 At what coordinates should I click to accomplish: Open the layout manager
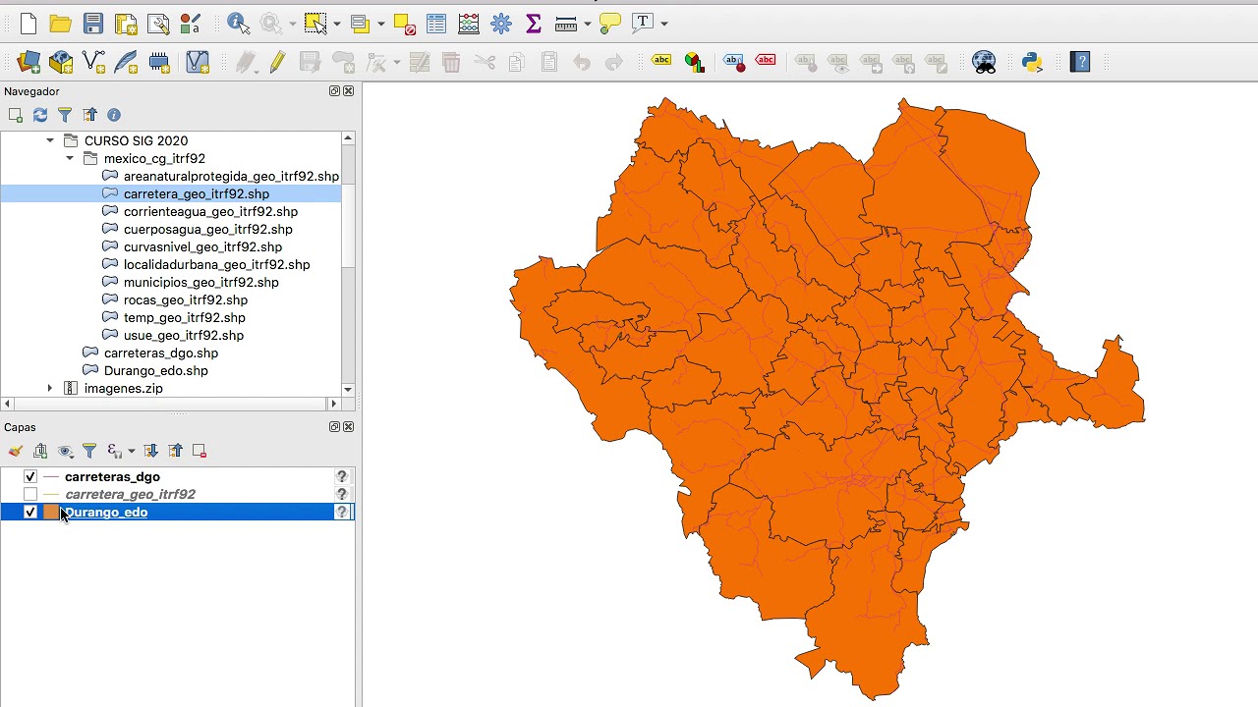(158, 23)
